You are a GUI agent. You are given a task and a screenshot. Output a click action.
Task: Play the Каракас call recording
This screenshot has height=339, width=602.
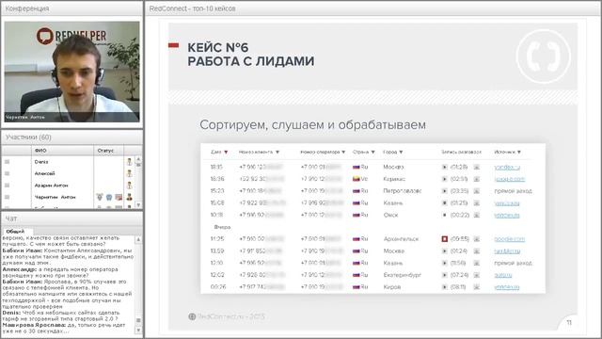pyautogui.click(x=445, y=179)
